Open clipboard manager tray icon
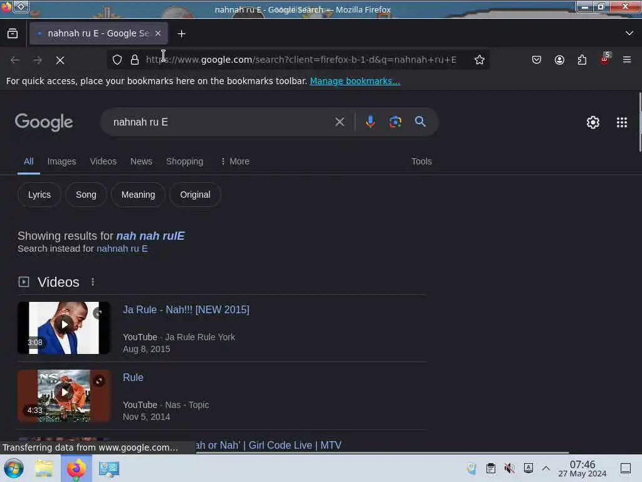The height and width of the screenshot is (482, 642). click(x=490, y=468)
